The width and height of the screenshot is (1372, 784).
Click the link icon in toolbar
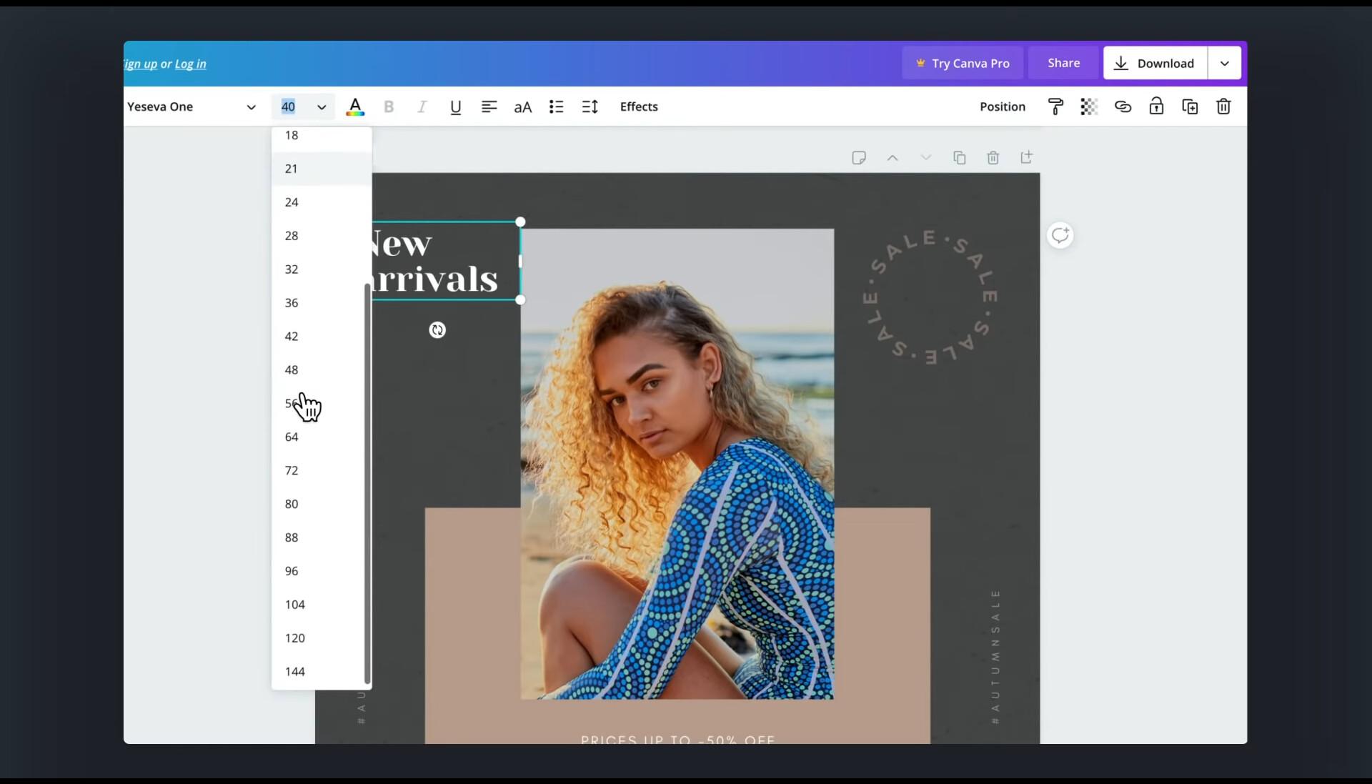coord(1123,107)
